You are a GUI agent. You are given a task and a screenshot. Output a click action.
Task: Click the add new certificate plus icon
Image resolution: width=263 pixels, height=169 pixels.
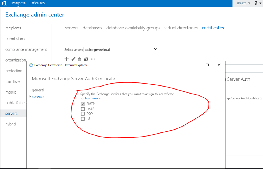click(x=67, y=59)
